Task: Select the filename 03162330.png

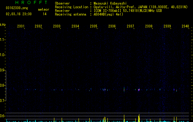Action: pos(17,8)
